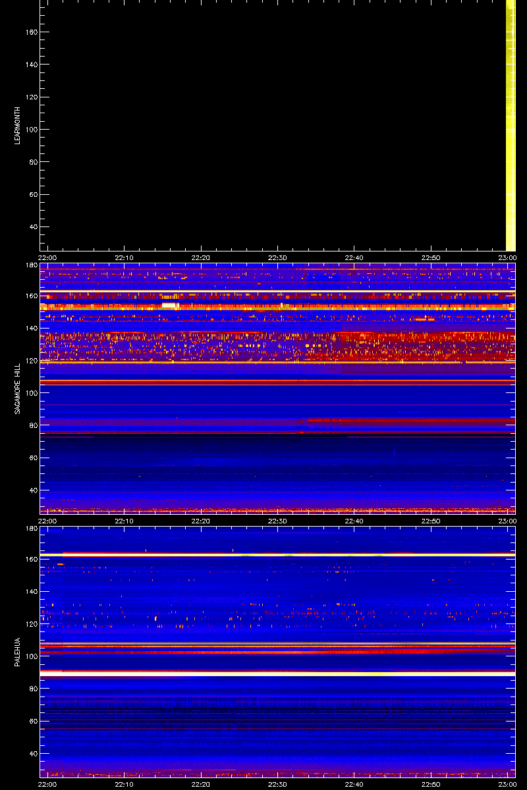This screenshot has height=790, width=527.
Task: Click the 22:00 time label under Learmonth panel
Action: coord(47,257)
